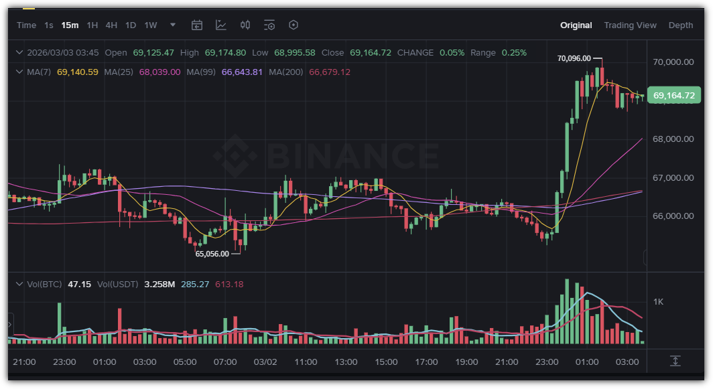Screen dimensions: 713x389
Task: Click the current price tag 69,164.72
Action: [x=674, y=96]
